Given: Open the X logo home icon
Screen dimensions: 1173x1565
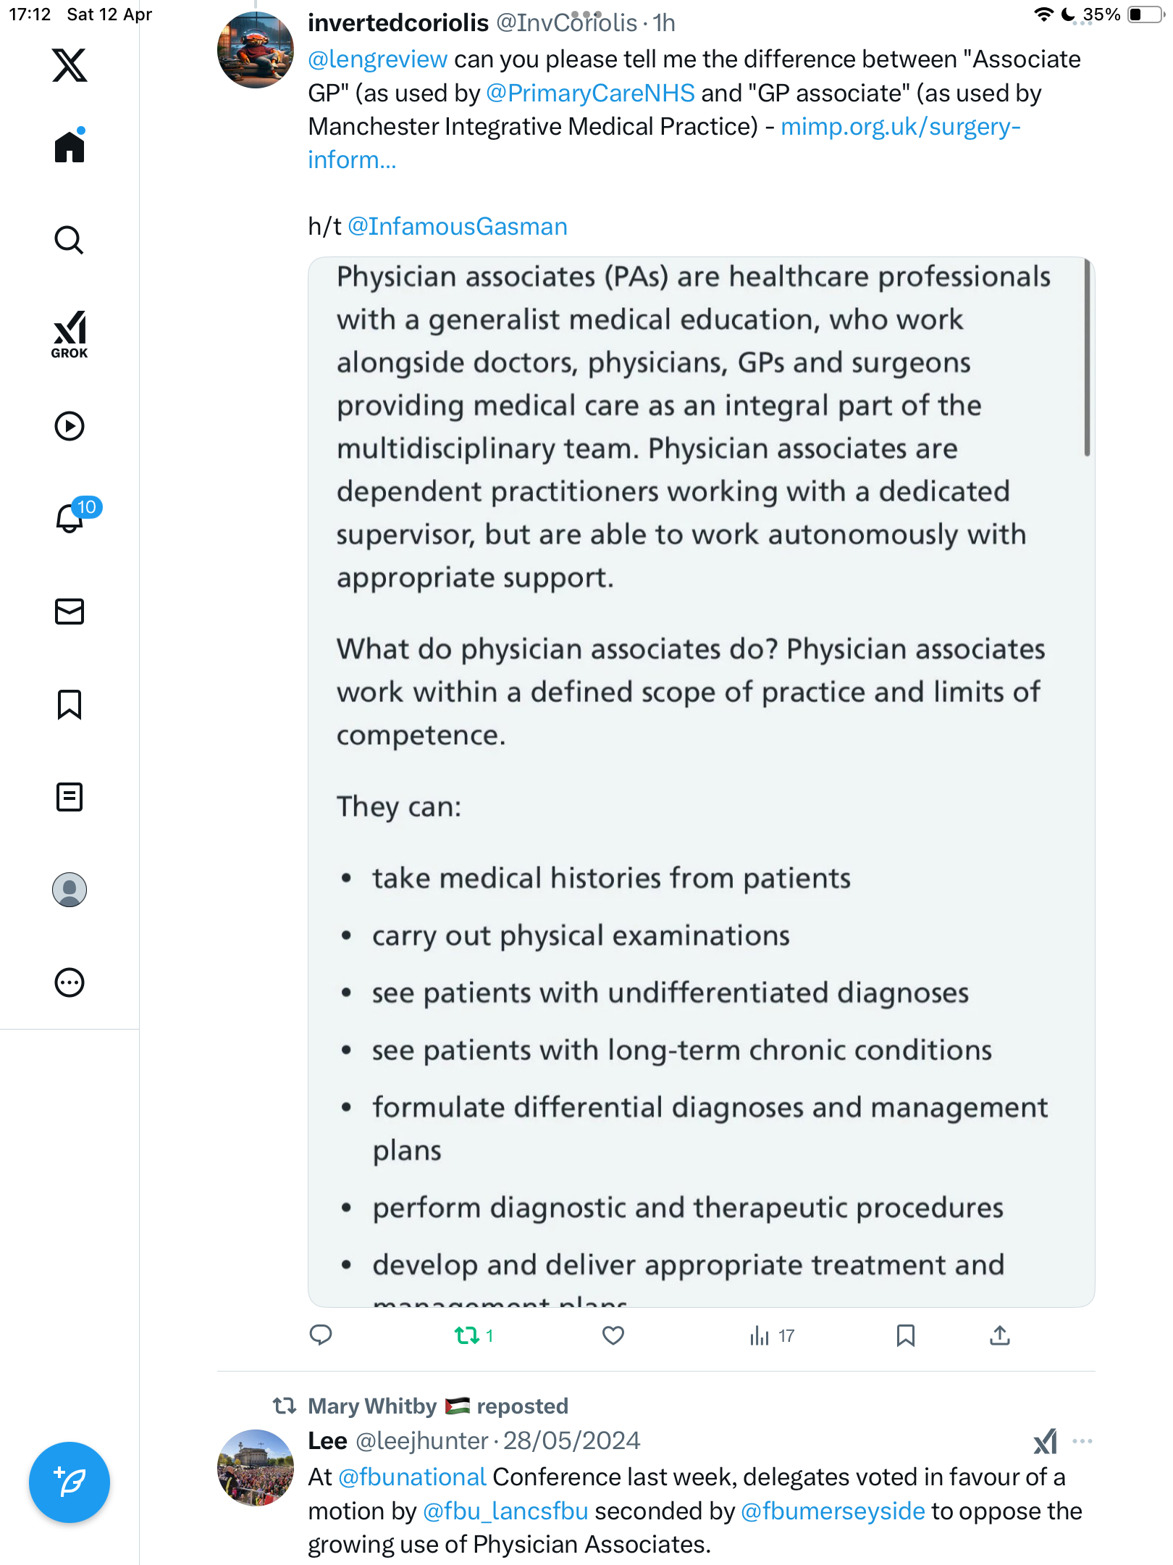Looking at the screenshot, I should (x=70, y=65).
